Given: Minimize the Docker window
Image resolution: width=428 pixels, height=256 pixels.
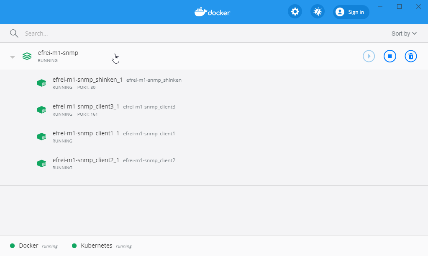Looking at the screenshot, I should pyautogui.click(x=380, y=6).
